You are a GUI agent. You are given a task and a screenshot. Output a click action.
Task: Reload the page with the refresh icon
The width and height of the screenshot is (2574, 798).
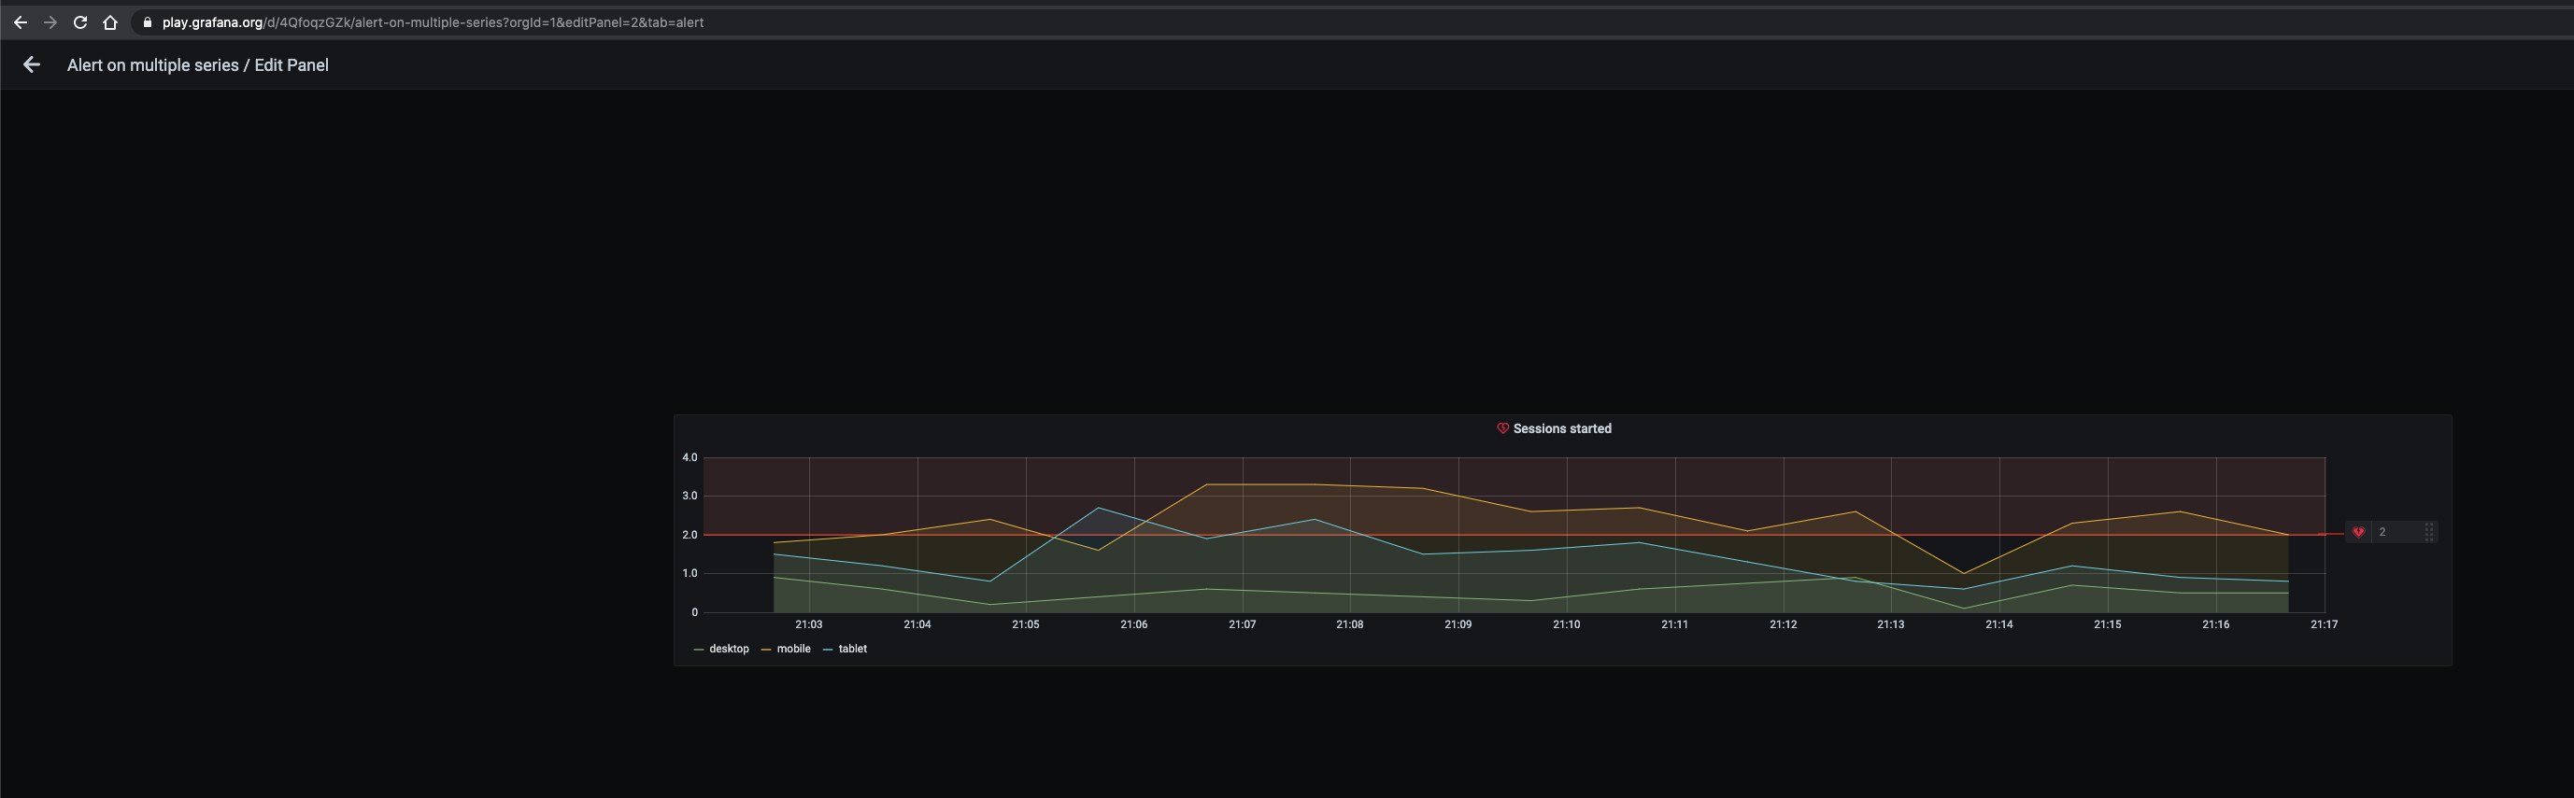[x=80, y=22]
